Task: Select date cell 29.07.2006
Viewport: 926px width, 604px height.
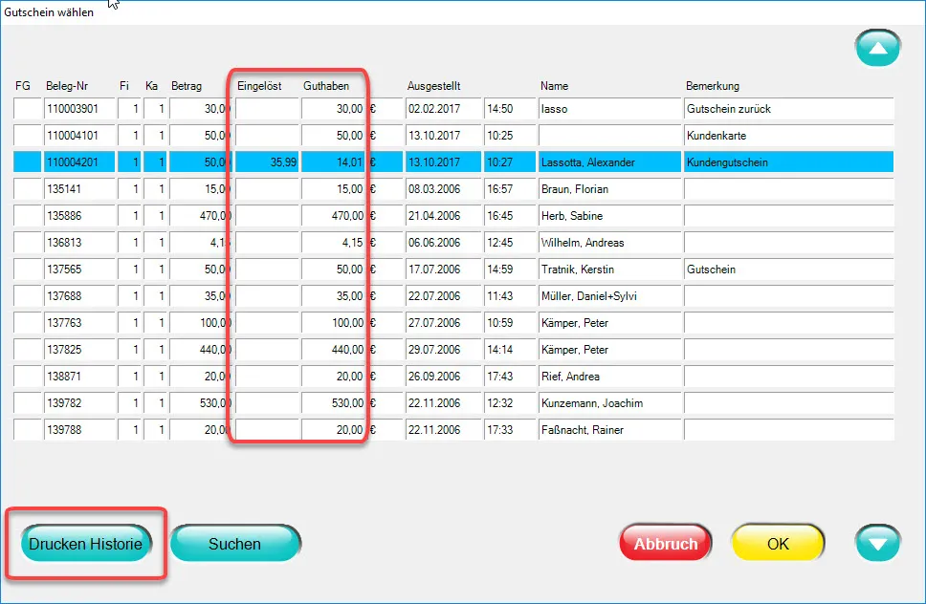Action: pyautogui.click(x=443, y=350)
